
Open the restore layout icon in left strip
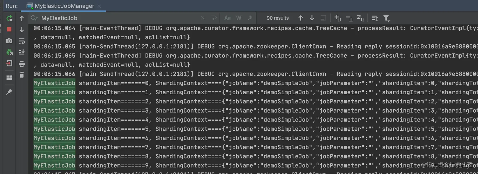(x=9, y=78)
